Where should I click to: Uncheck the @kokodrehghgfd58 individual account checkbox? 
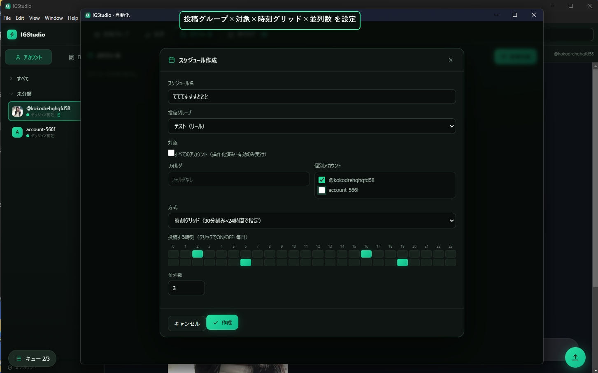[322, 180]
